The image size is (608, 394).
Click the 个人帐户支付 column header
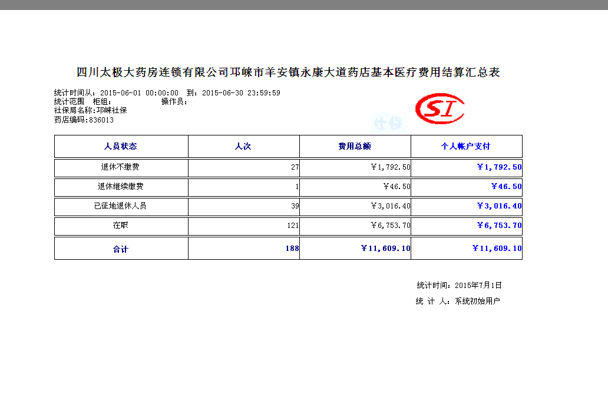click(x=465, y=146)
